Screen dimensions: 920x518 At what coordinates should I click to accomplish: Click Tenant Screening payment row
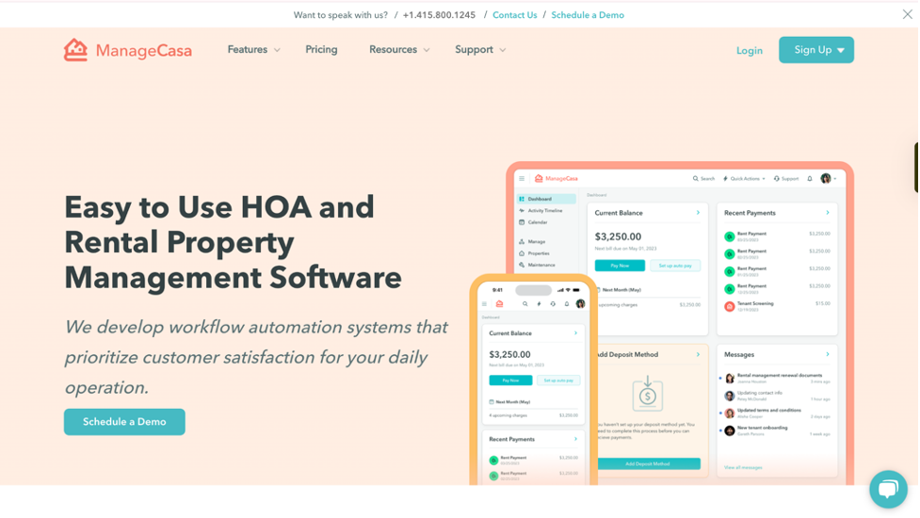point(778,306)
